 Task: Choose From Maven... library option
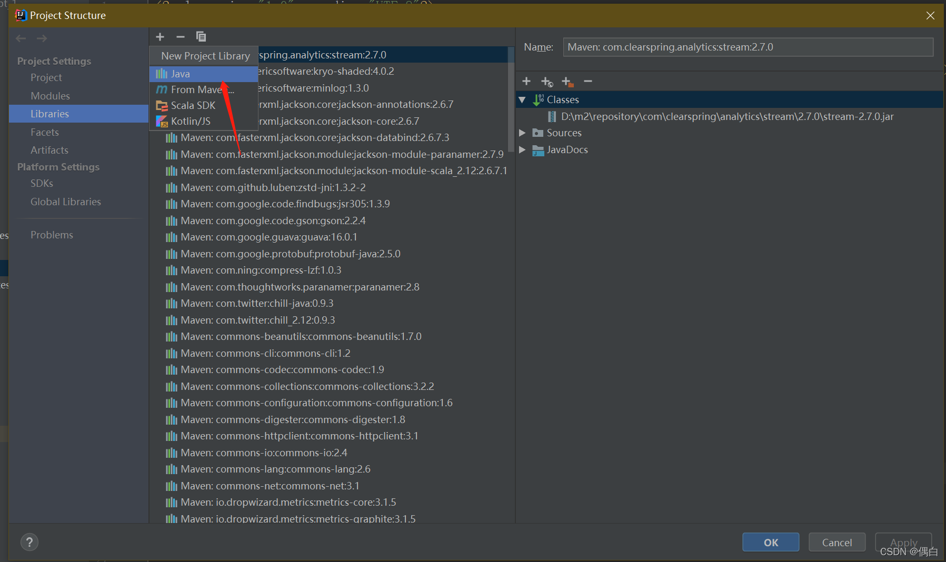click(x=204, y=89)
